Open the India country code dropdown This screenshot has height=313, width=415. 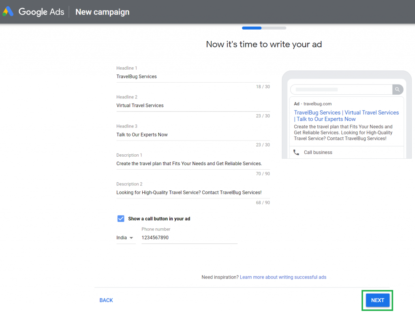pos(126,238)
